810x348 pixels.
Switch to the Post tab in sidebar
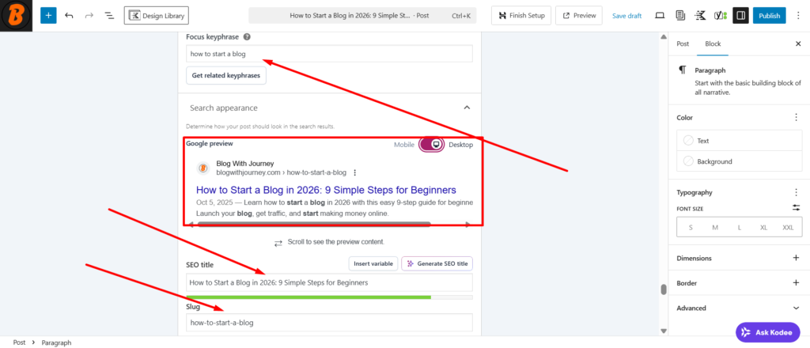pos(683,43)
